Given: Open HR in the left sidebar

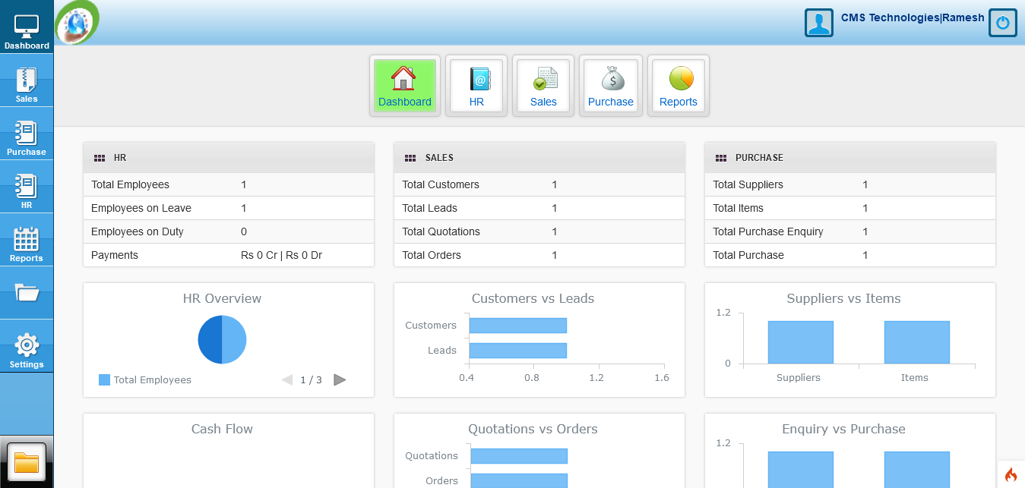Looking at the screenshot, I should pyautogui.click(x=27, y=187).
